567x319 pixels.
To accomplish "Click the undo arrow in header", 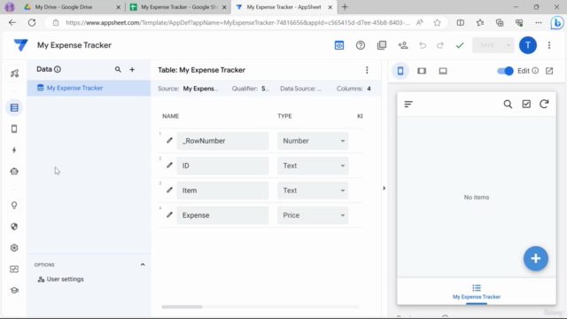I will tap(423, 45).
